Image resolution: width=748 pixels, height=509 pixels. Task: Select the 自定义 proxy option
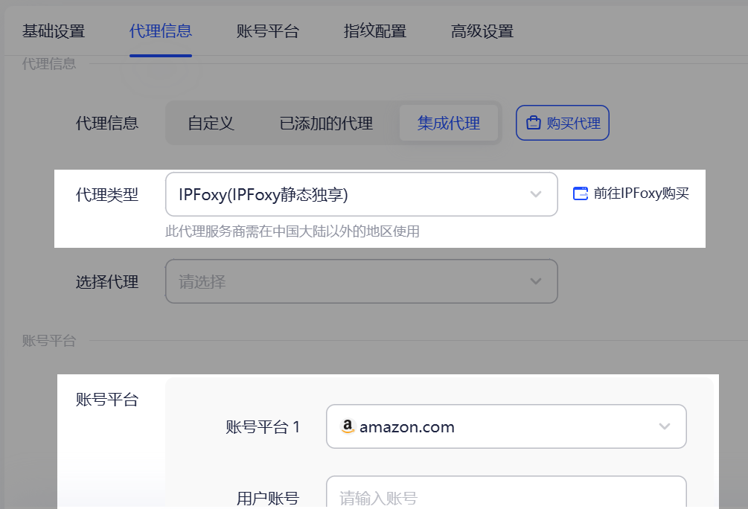pyautogui.click(x=211, y=123)
